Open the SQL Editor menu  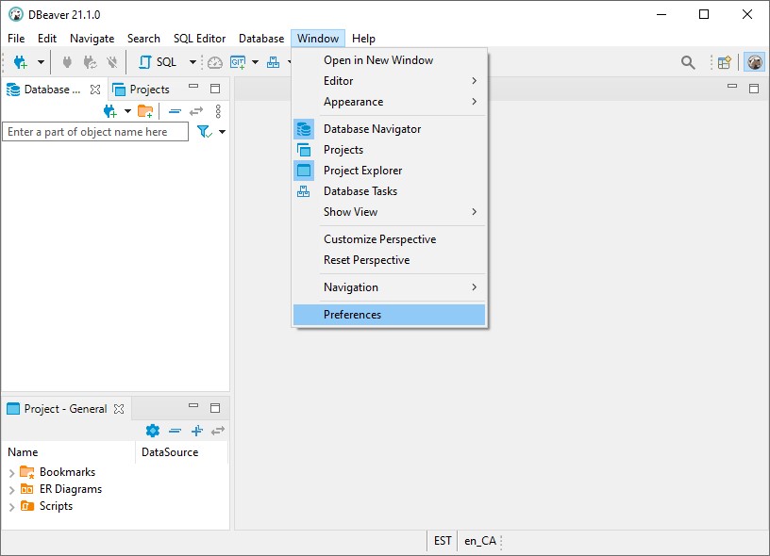199,39
